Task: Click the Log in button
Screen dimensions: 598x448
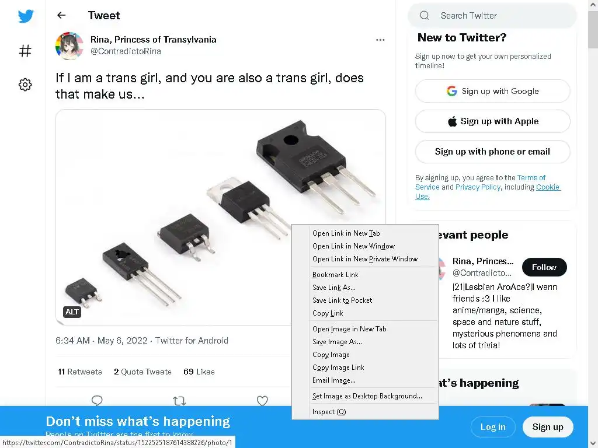Action: click(492, 427)
